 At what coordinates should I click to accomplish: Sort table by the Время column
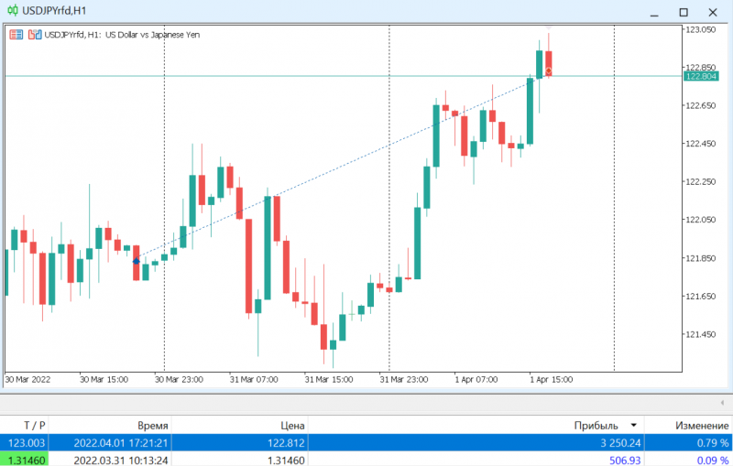coord(152,426)
